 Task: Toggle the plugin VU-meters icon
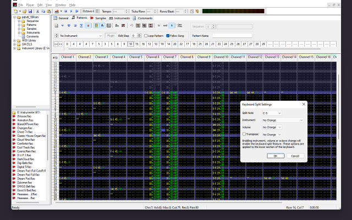click(x=102, y=26)
